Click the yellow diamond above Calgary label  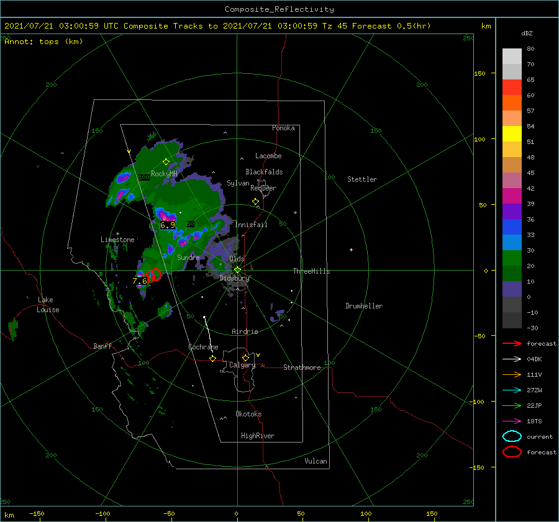(x=245, y=358)
